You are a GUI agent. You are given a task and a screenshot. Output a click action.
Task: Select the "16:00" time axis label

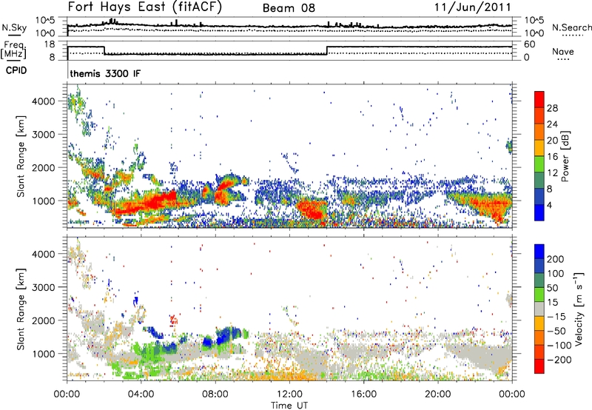363,394
